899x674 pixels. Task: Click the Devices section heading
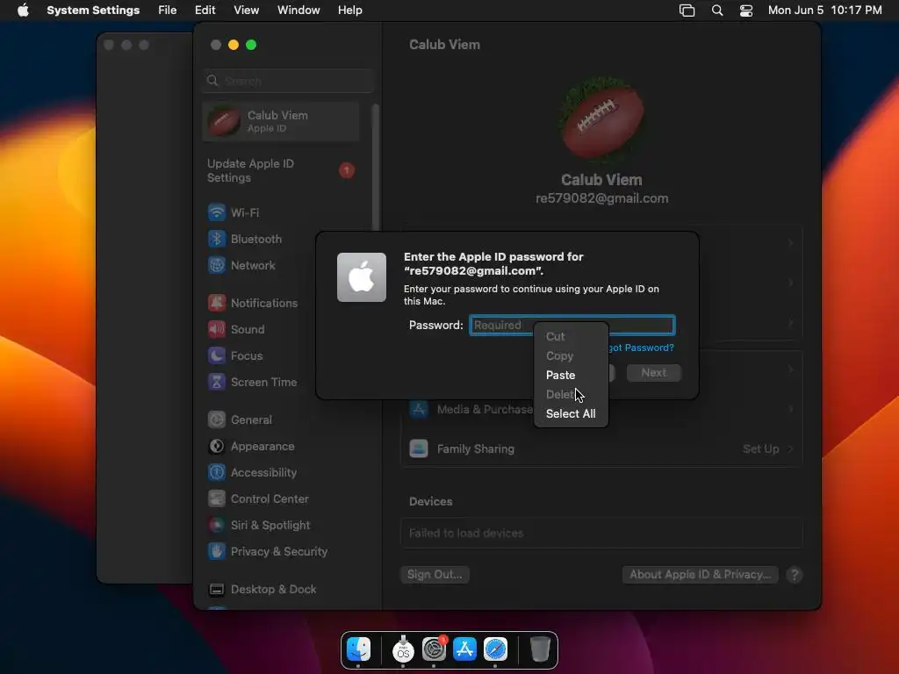click(x=430, y=501)
